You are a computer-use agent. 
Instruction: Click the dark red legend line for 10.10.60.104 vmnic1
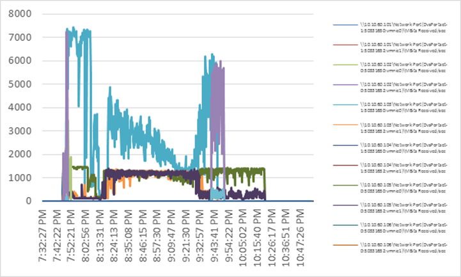pyautogui.click(x=345, y=165)
